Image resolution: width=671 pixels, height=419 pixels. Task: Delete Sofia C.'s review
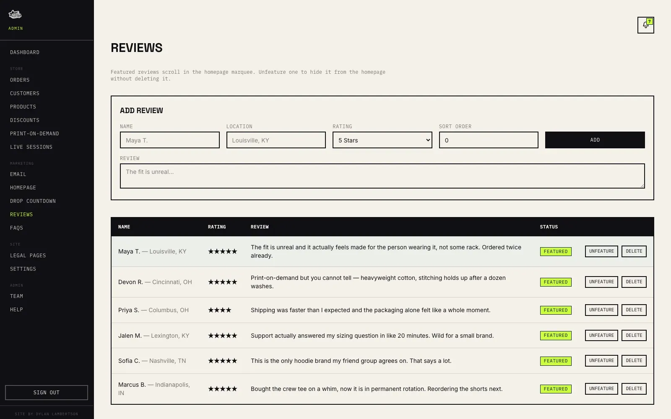pyautogui.click(x=634, y=361)
